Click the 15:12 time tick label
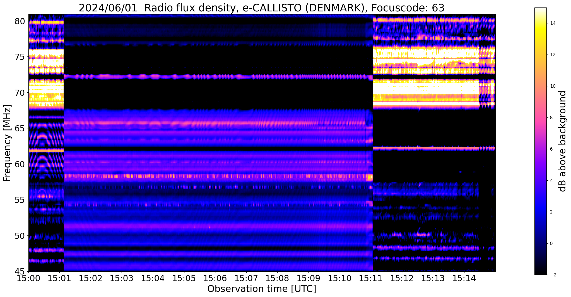Viewport: 571px width, 297px height. click(402, 278)
